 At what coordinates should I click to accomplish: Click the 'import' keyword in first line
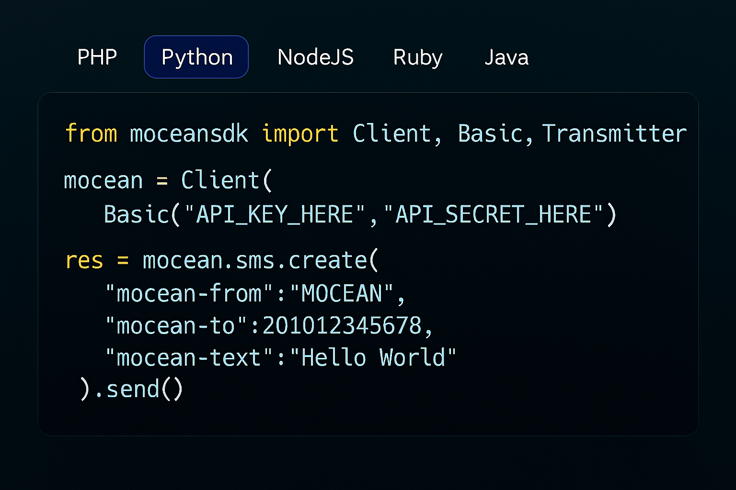click(x=300, y=134)
